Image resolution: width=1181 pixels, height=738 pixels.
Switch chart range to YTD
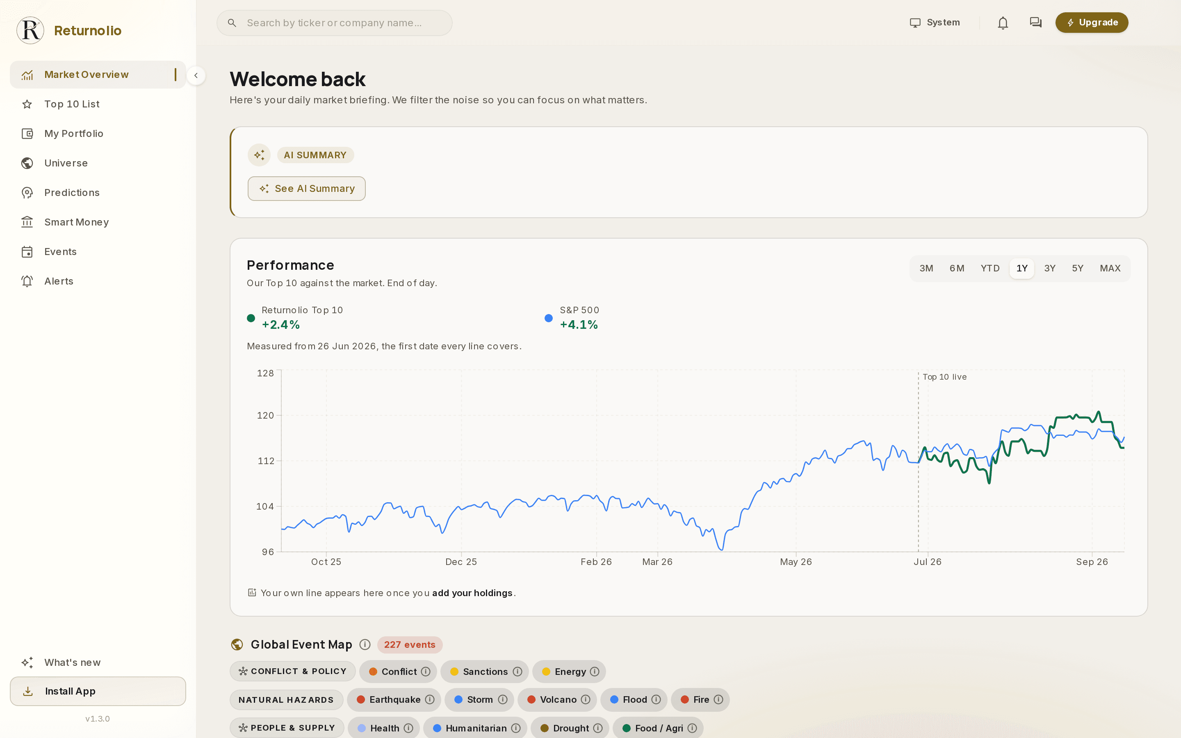pos(989,268)
